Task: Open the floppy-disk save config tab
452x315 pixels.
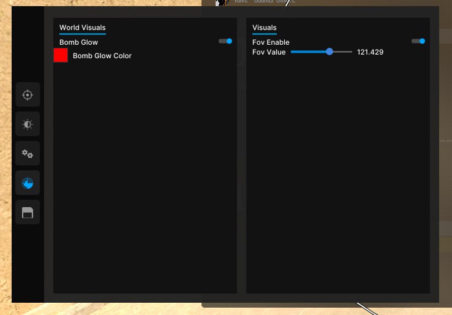Action: (x=28, y=213)
